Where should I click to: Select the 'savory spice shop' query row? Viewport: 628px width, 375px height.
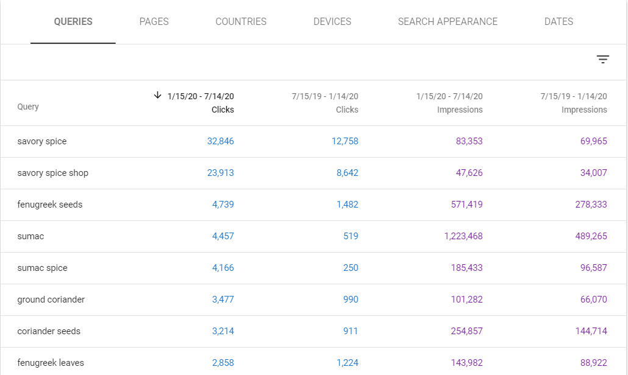(53, 173)
